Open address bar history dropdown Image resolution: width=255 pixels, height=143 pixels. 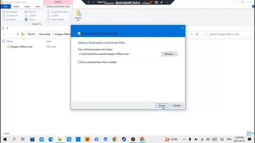point(191,34)
